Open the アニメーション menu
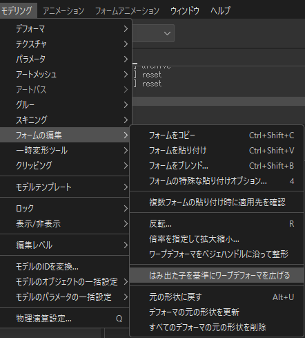The height and width of the screenshot is (338, 305). pyautogui.click(x=63, y=10)
